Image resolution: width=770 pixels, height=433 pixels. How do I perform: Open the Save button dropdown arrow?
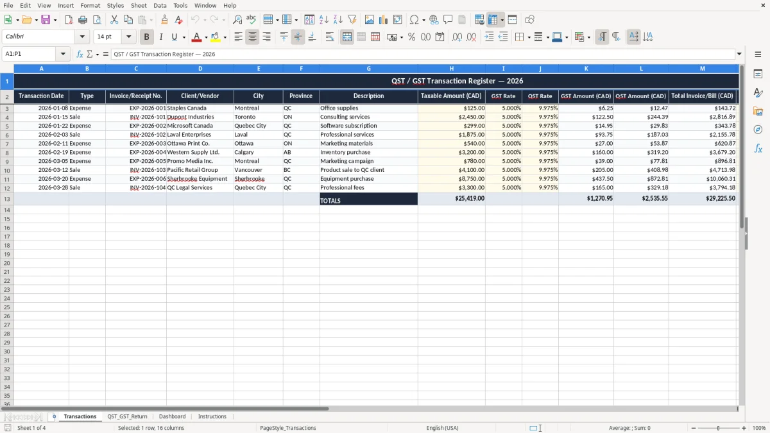click(55, 20)
